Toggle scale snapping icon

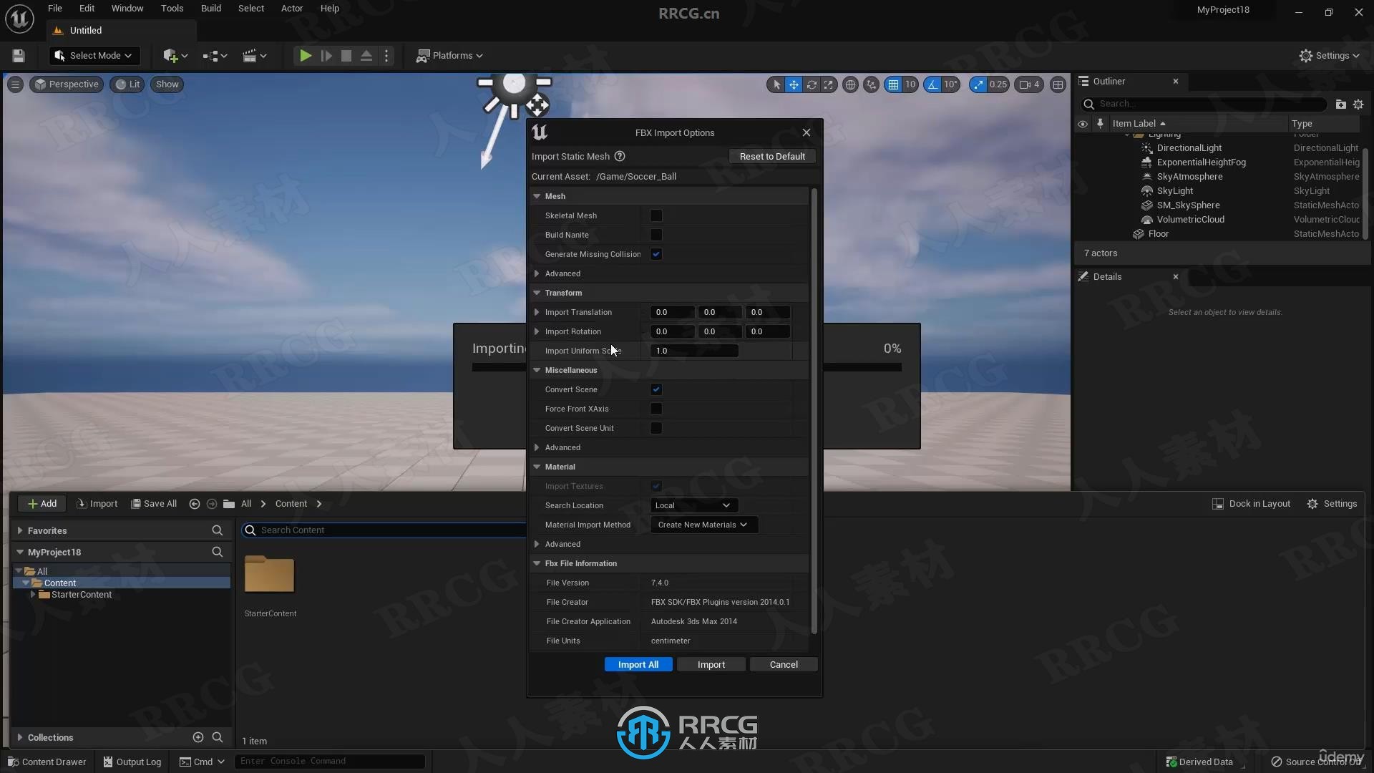(x=978, y=84)
